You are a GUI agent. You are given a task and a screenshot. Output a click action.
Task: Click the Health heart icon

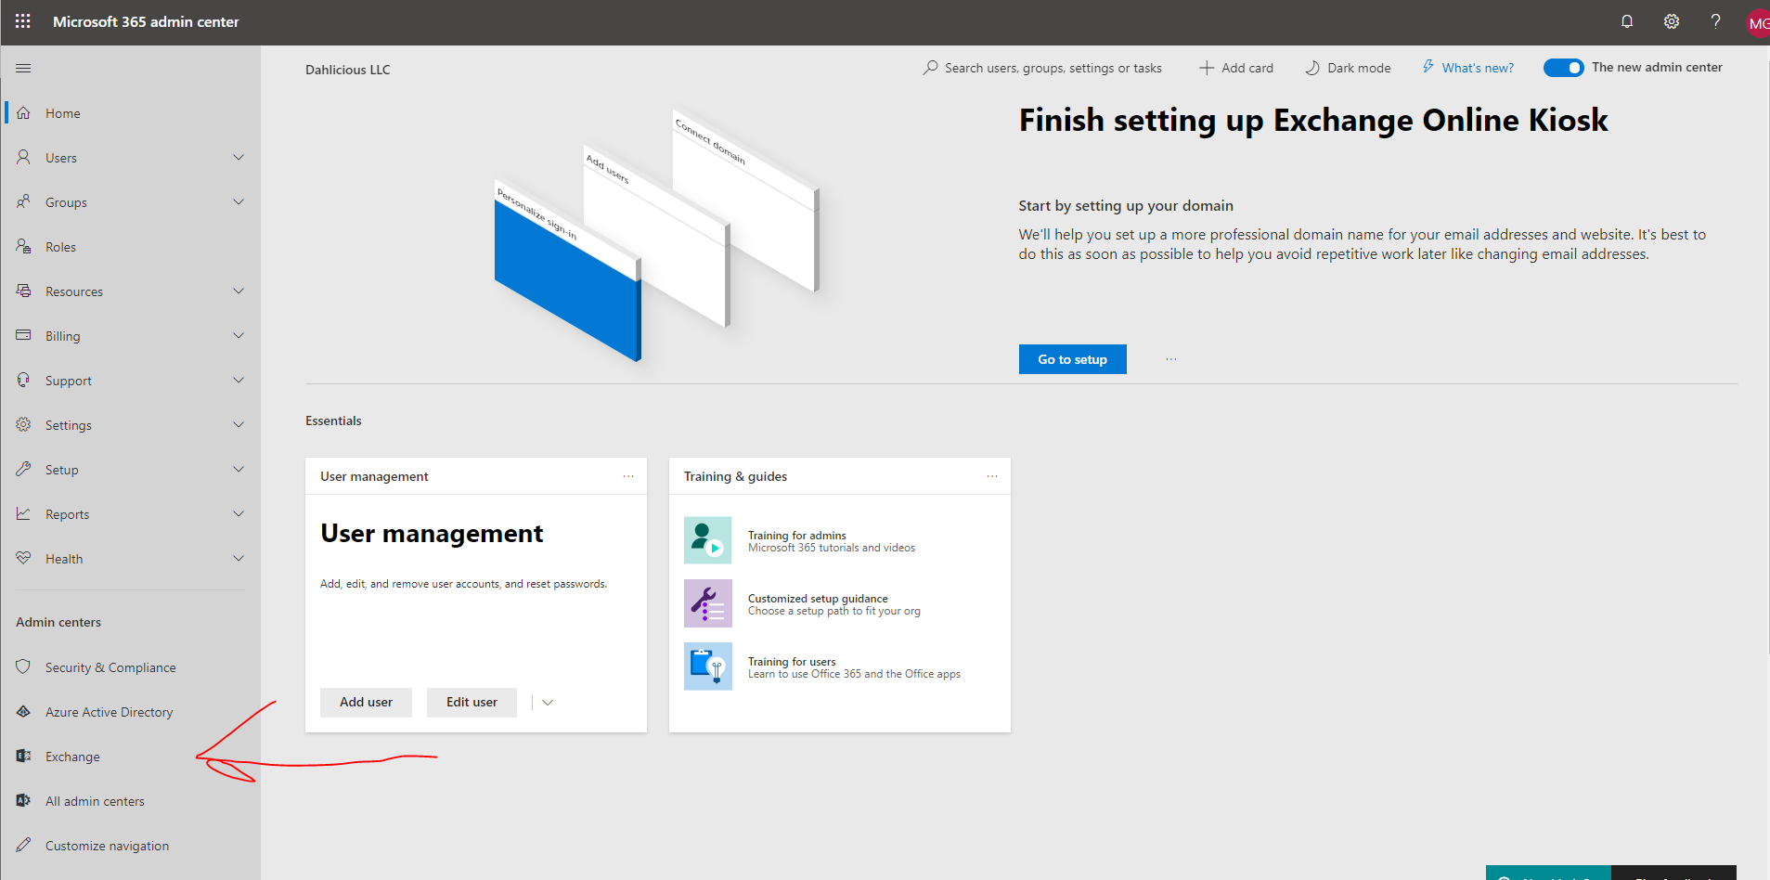23,558
